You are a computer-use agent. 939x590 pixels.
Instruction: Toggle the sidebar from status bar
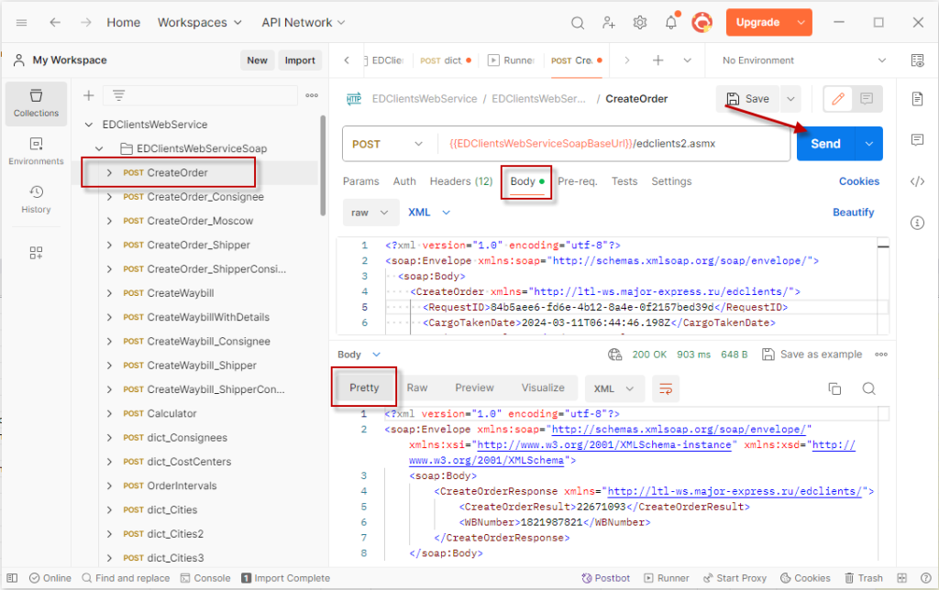[x=12, y=578]
